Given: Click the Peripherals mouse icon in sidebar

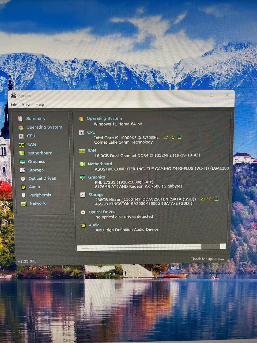Looking at the screenshot, I should coord(24,195).
